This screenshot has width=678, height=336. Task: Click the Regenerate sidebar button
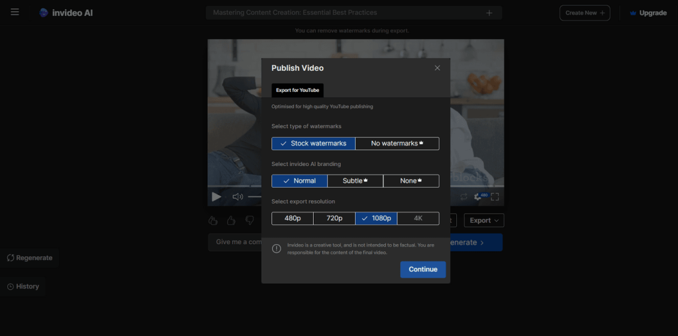tap(29, 258)
